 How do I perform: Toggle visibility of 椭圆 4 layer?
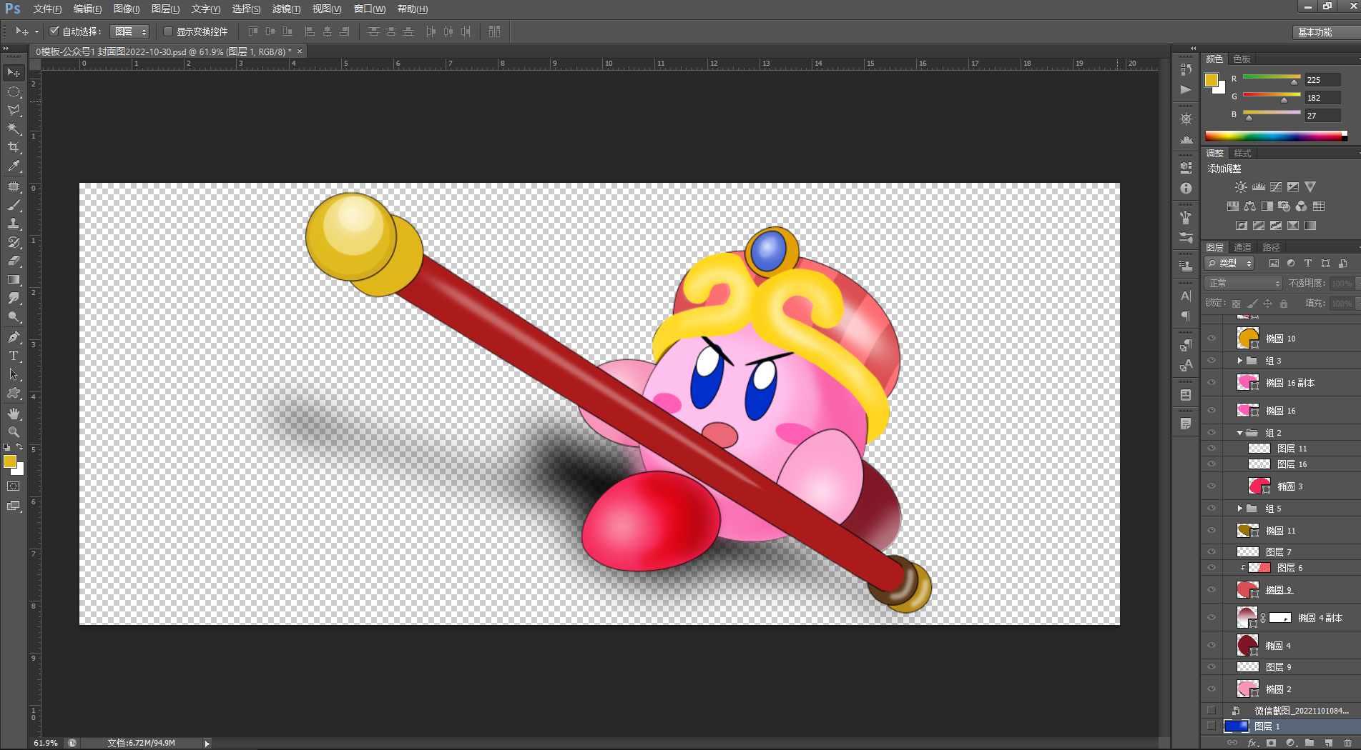click(1212, 646)
